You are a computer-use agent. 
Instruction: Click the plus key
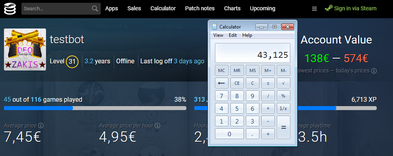click(x=268, y=134)
